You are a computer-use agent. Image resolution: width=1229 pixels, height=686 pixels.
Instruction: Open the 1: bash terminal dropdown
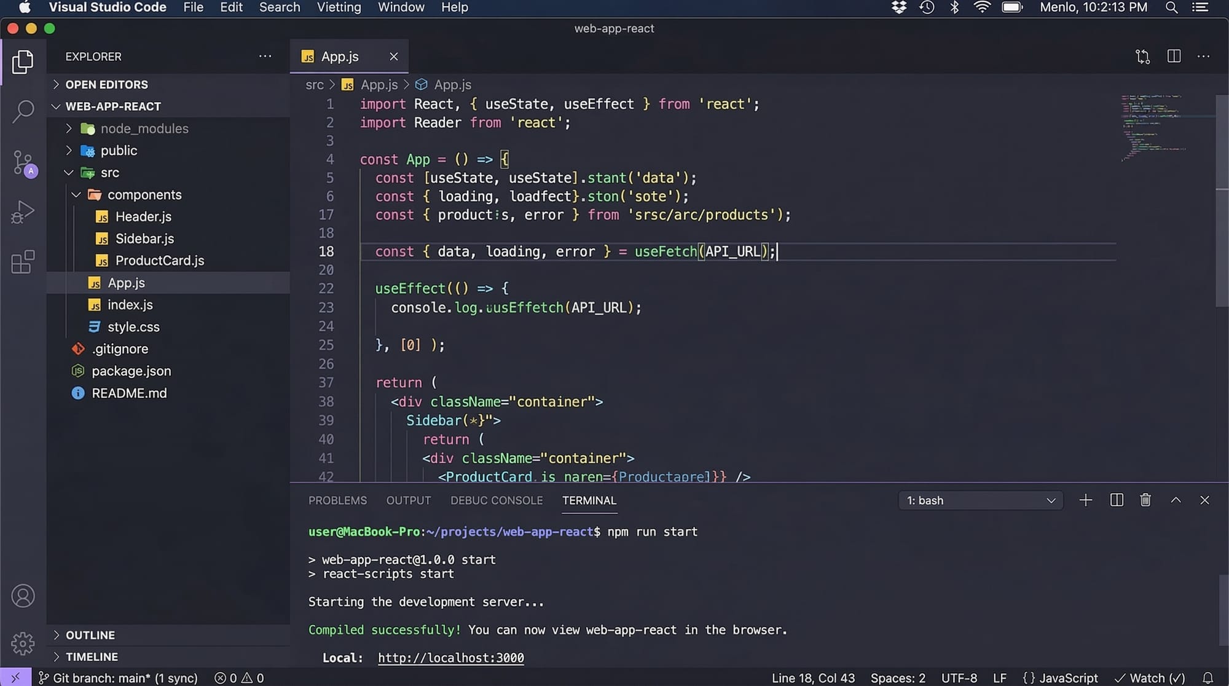[981, 500]
